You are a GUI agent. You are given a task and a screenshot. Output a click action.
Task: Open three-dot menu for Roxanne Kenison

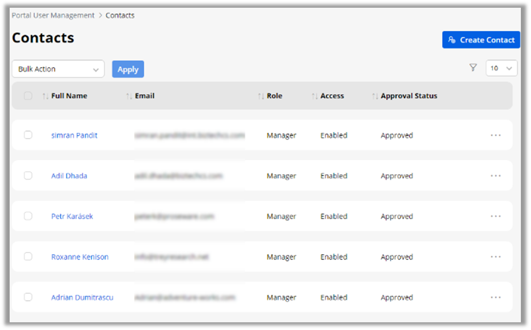coord(495,257)
